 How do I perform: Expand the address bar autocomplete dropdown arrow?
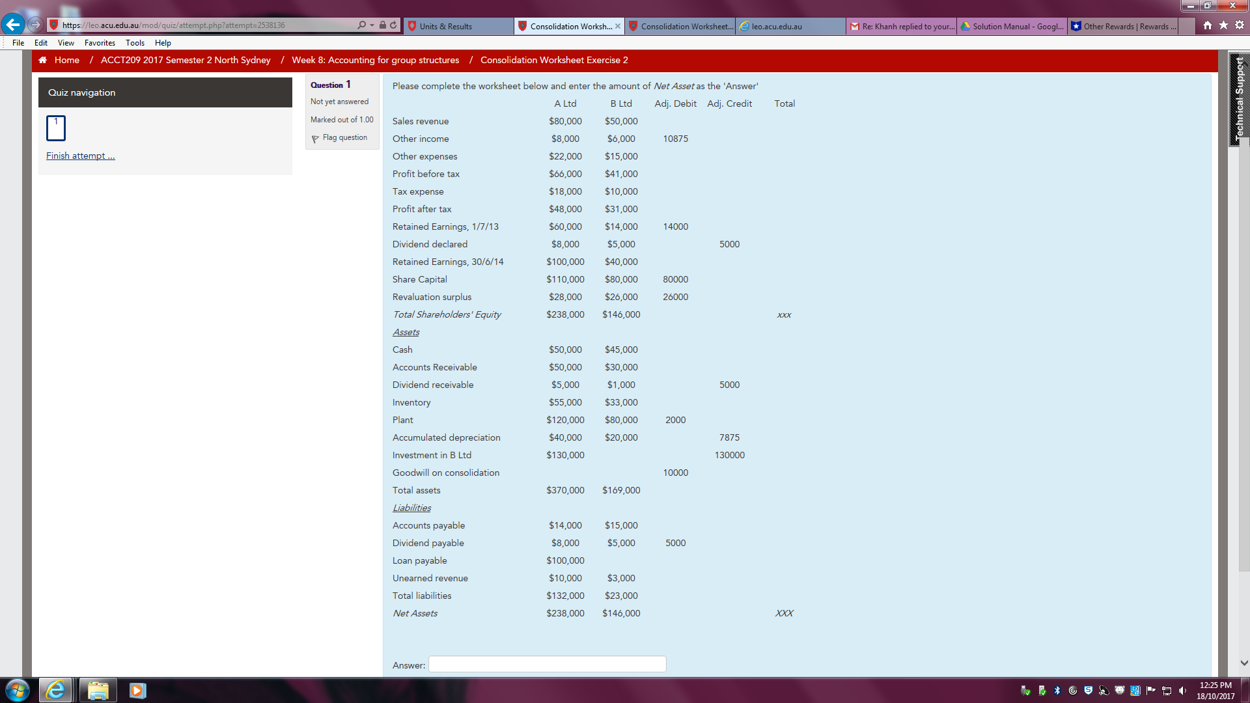coord(372,25)
